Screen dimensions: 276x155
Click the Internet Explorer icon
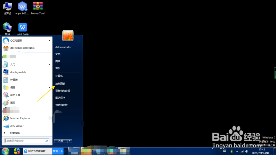click(6, 118)
